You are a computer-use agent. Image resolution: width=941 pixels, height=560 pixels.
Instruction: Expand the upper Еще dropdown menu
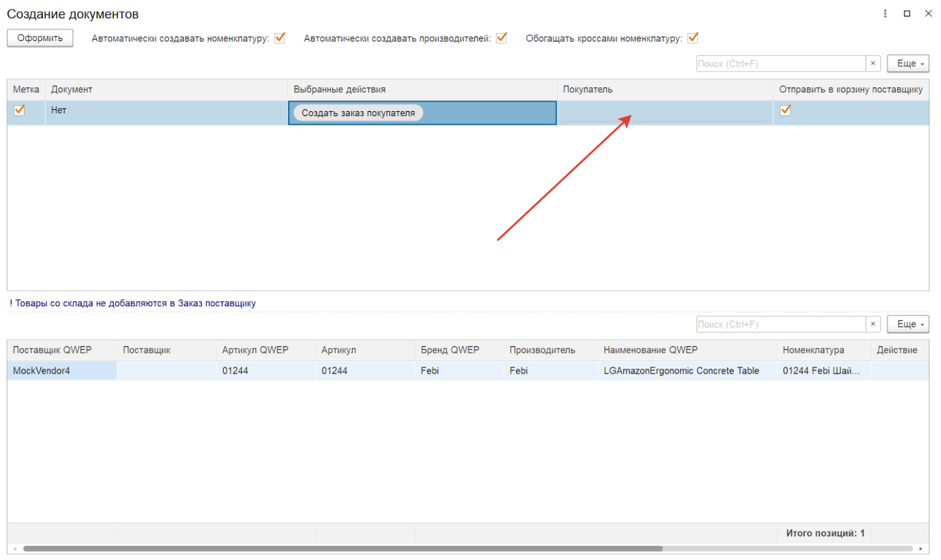(x=908, y=64)
